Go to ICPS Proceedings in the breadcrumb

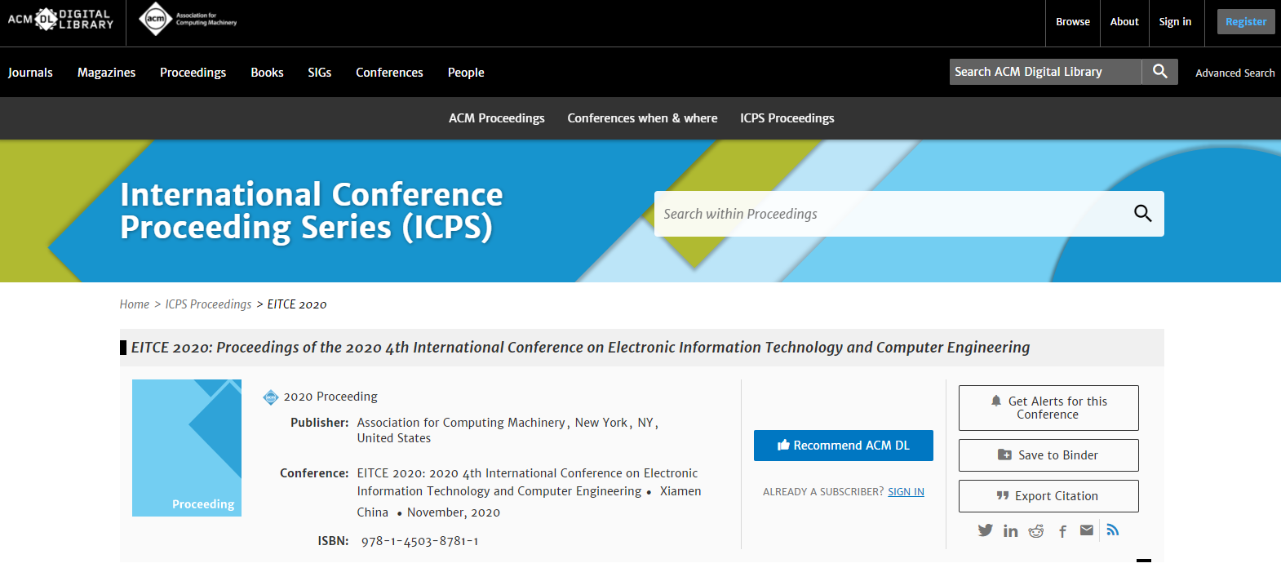209,304
